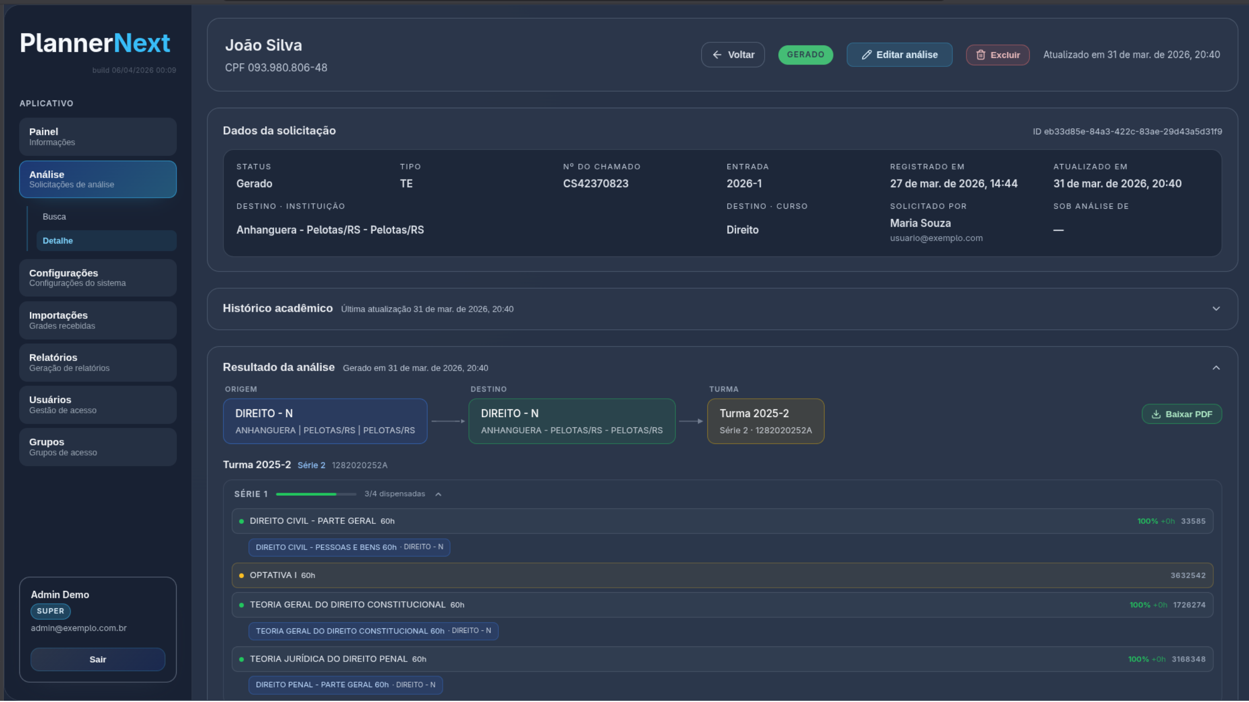Click the João Silva heading

tap(263, 45)
